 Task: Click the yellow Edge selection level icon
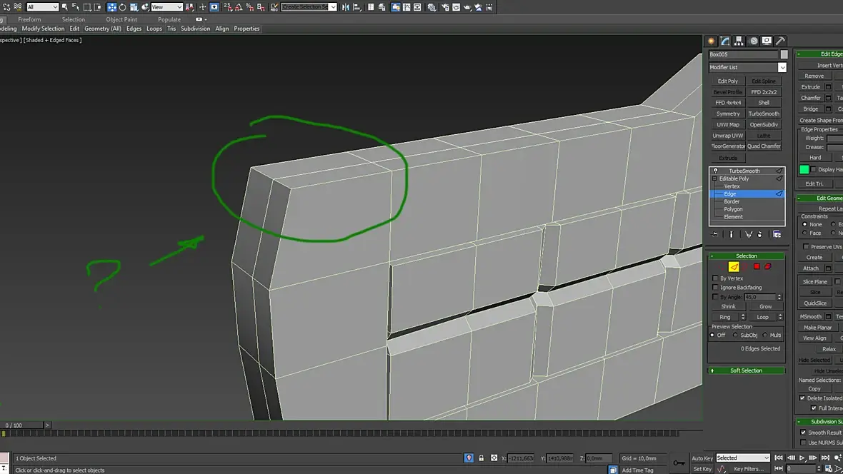[x=734, y=267]
